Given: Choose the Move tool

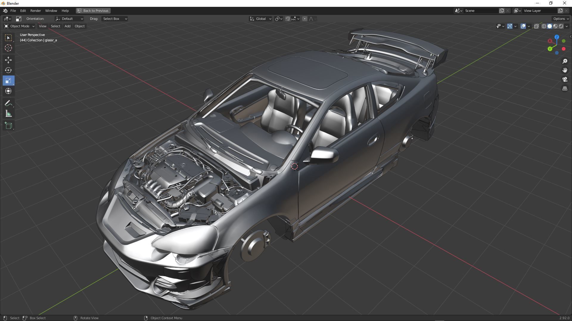Looking at the screenshot, I should point(8,60).
